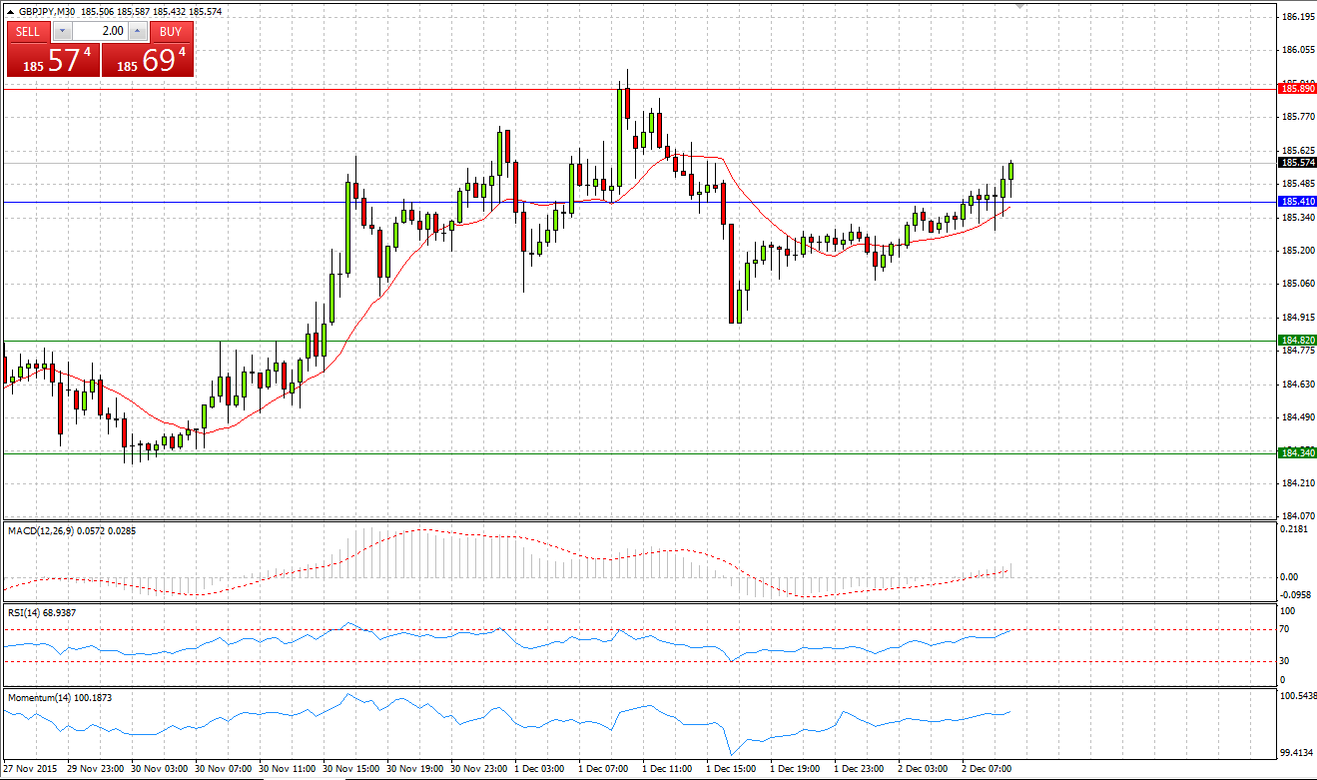This screenshot has width=1317, height=780.
Task: Click the GBPJPY,M30 chart title
Action: (x=45, y=11)
